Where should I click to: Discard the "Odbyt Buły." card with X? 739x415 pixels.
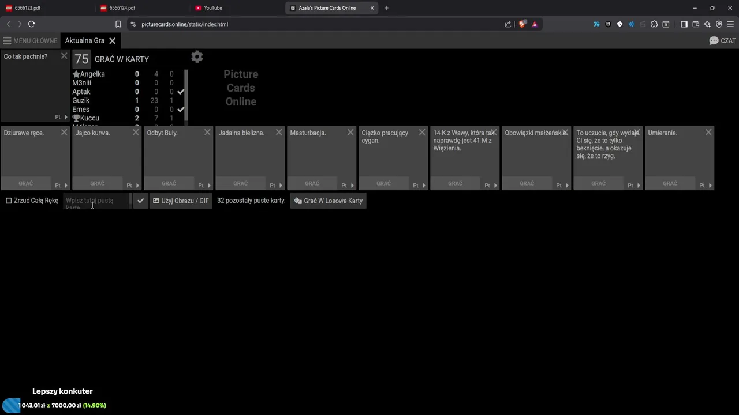[x=207, y=132]
